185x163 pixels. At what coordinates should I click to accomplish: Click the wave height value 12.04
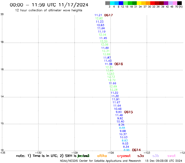(102, 35)
